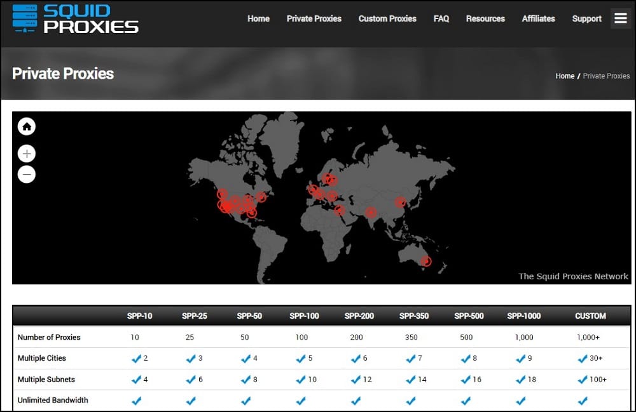636x412 pixels.
Task: Click the checkmark for CUSTOM Multiple Cities
Action: point(583,359)
